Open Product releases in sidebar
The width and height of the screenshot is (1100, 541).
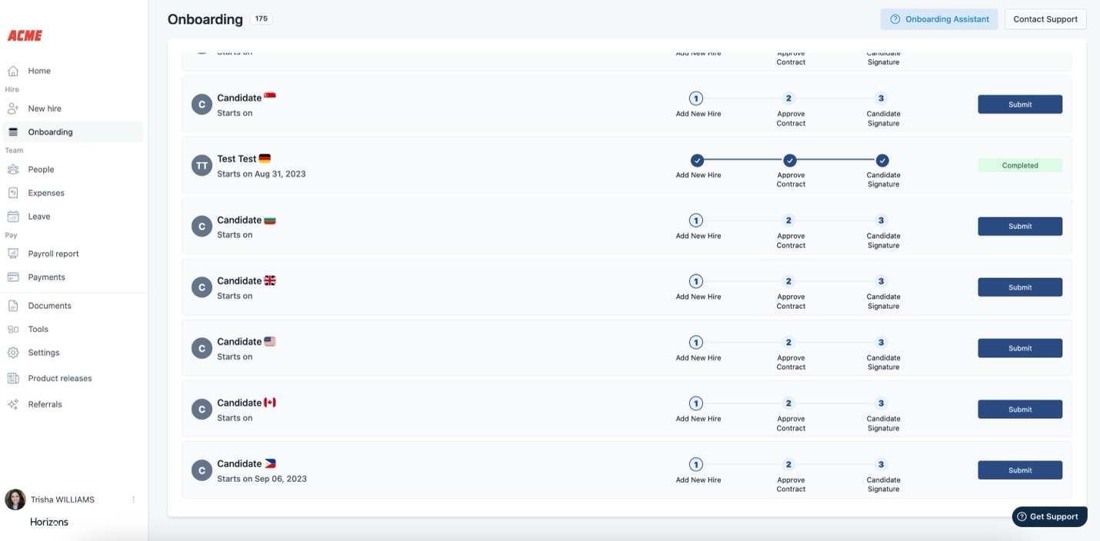tap(59, 378)
